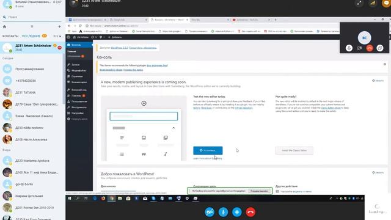Open Firefox from the shared taskbar
The width and height of the screenshot is (391, 220).
point(103,198)
